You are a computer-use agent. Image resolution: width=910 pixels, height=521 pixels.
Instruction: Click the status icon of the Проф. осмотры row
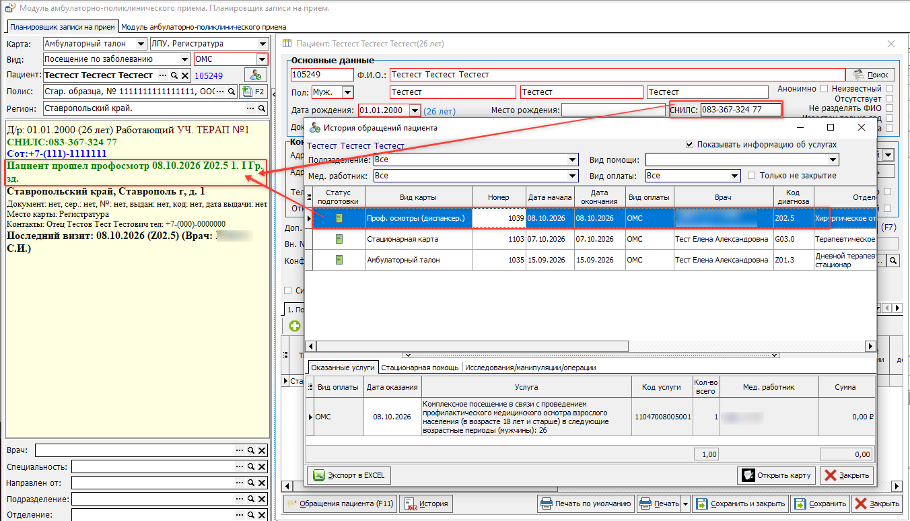point(339,218)
